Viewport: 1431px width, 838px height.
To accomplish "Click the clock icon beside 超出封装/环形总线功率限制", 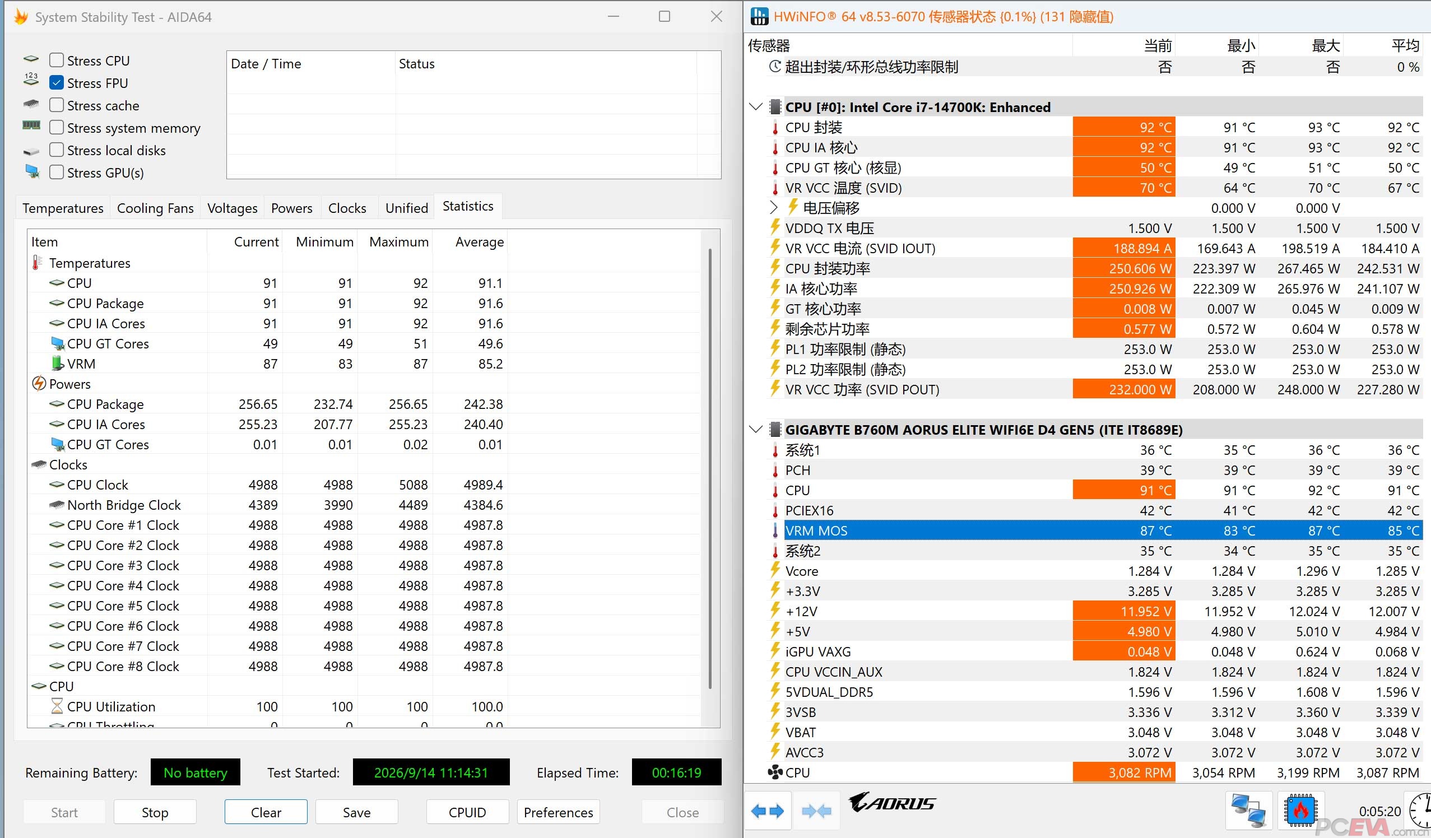I will 774,67.
